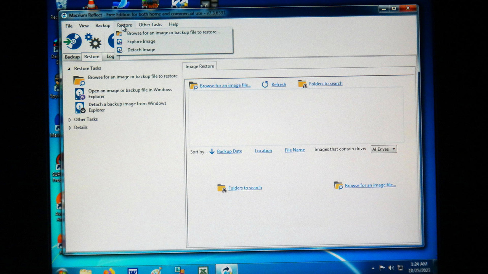This screenshot has height=274, width=488.
Task: Switch to the Log tab
Action: point(110,57)
